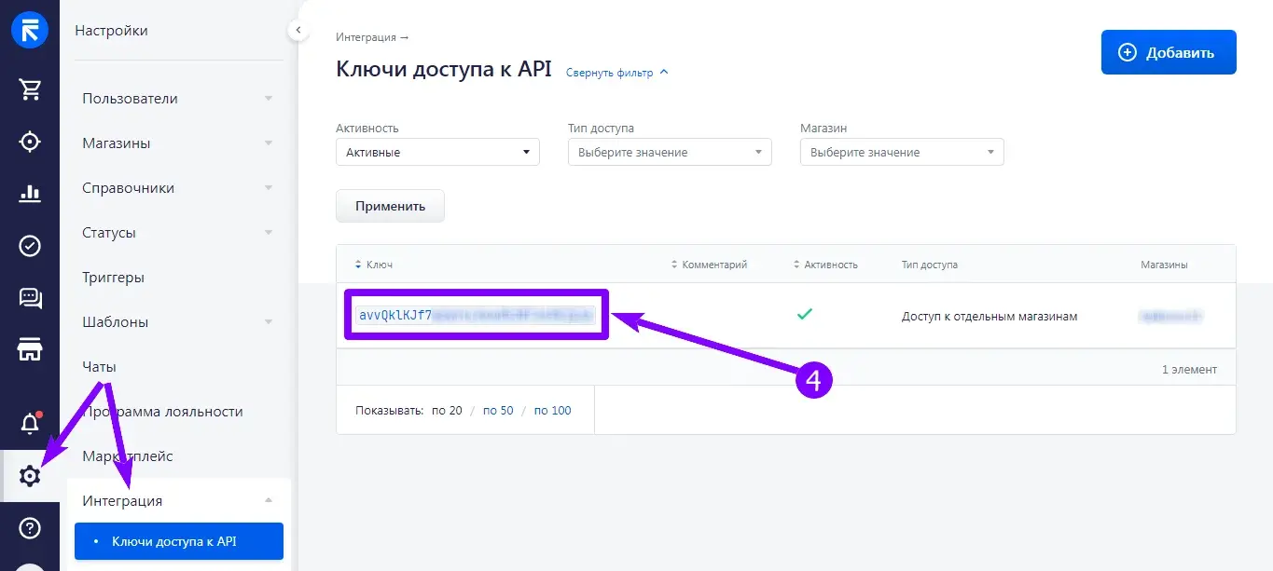
Task: Open the orders shopping cart icon
Action: click(x=30, y=89)
